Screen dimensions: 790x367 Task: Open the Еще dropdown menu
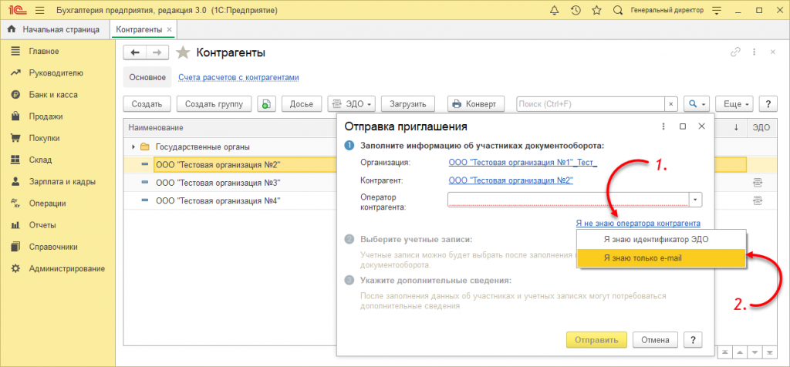pyautogui.click(x=734, y=104)
